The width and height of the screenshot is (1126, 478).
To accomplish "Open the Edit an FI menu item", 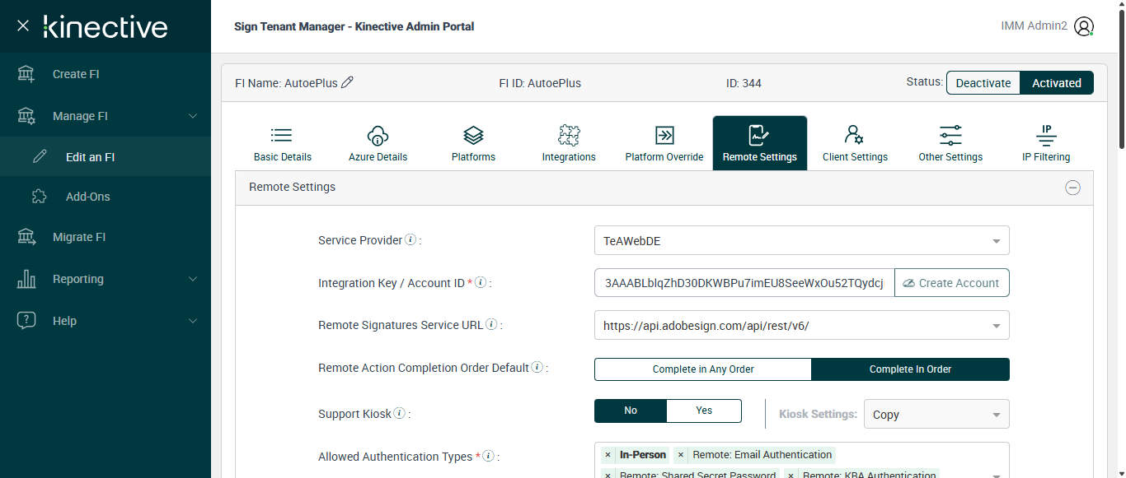I will tap(106, 156).
